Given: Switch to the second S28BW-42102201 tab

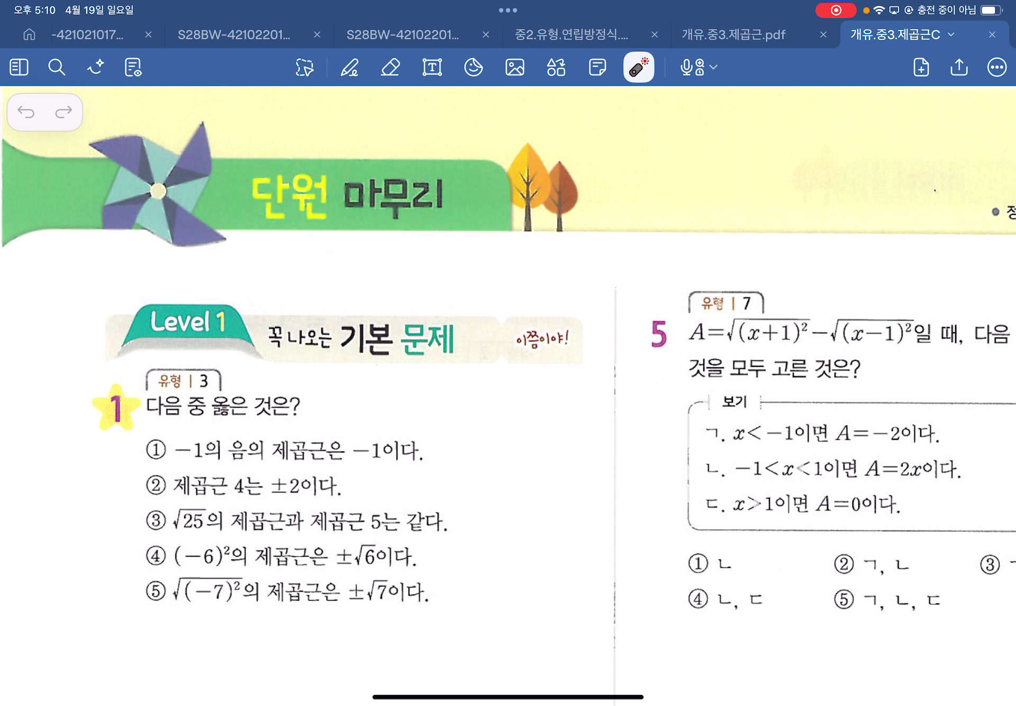Looking at the screenshot, I should click(x=403, y=35).
